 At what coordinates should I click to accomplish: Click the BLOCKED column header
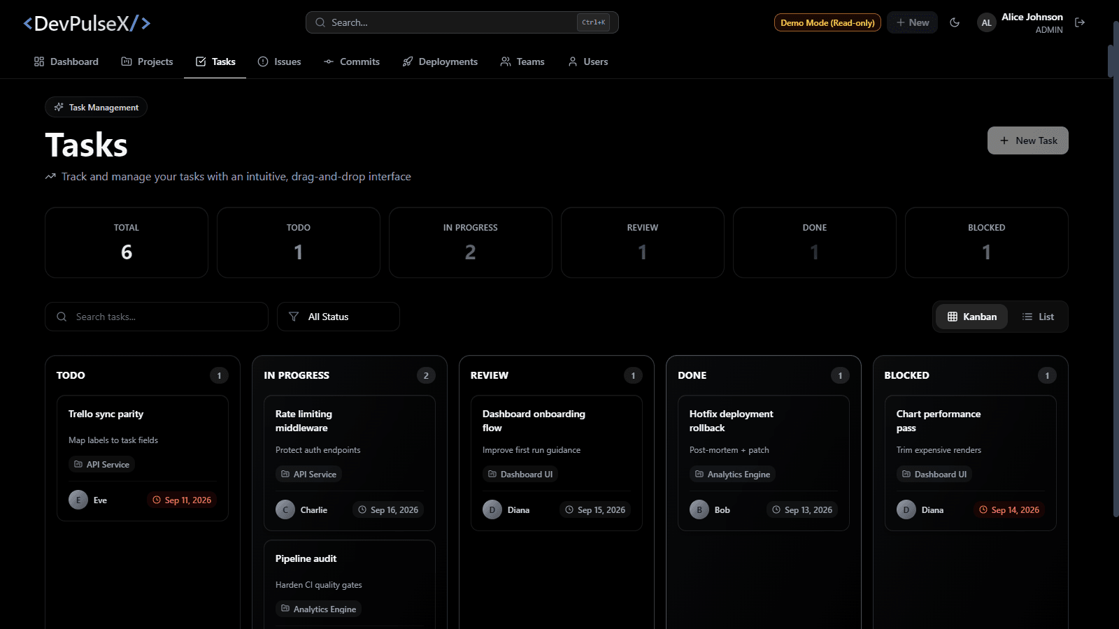click(x=906, y=375)
